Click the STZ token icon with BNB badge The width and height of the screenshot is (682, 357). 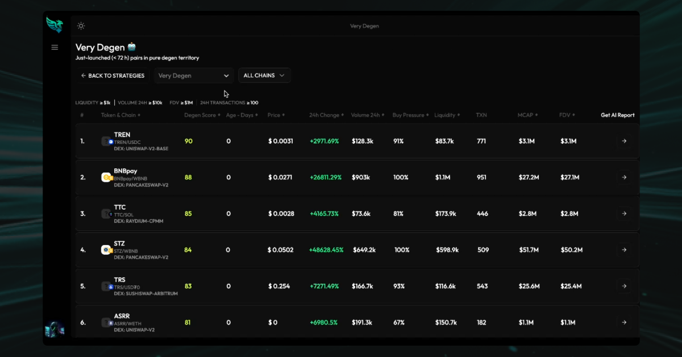(x=106, y=249)
